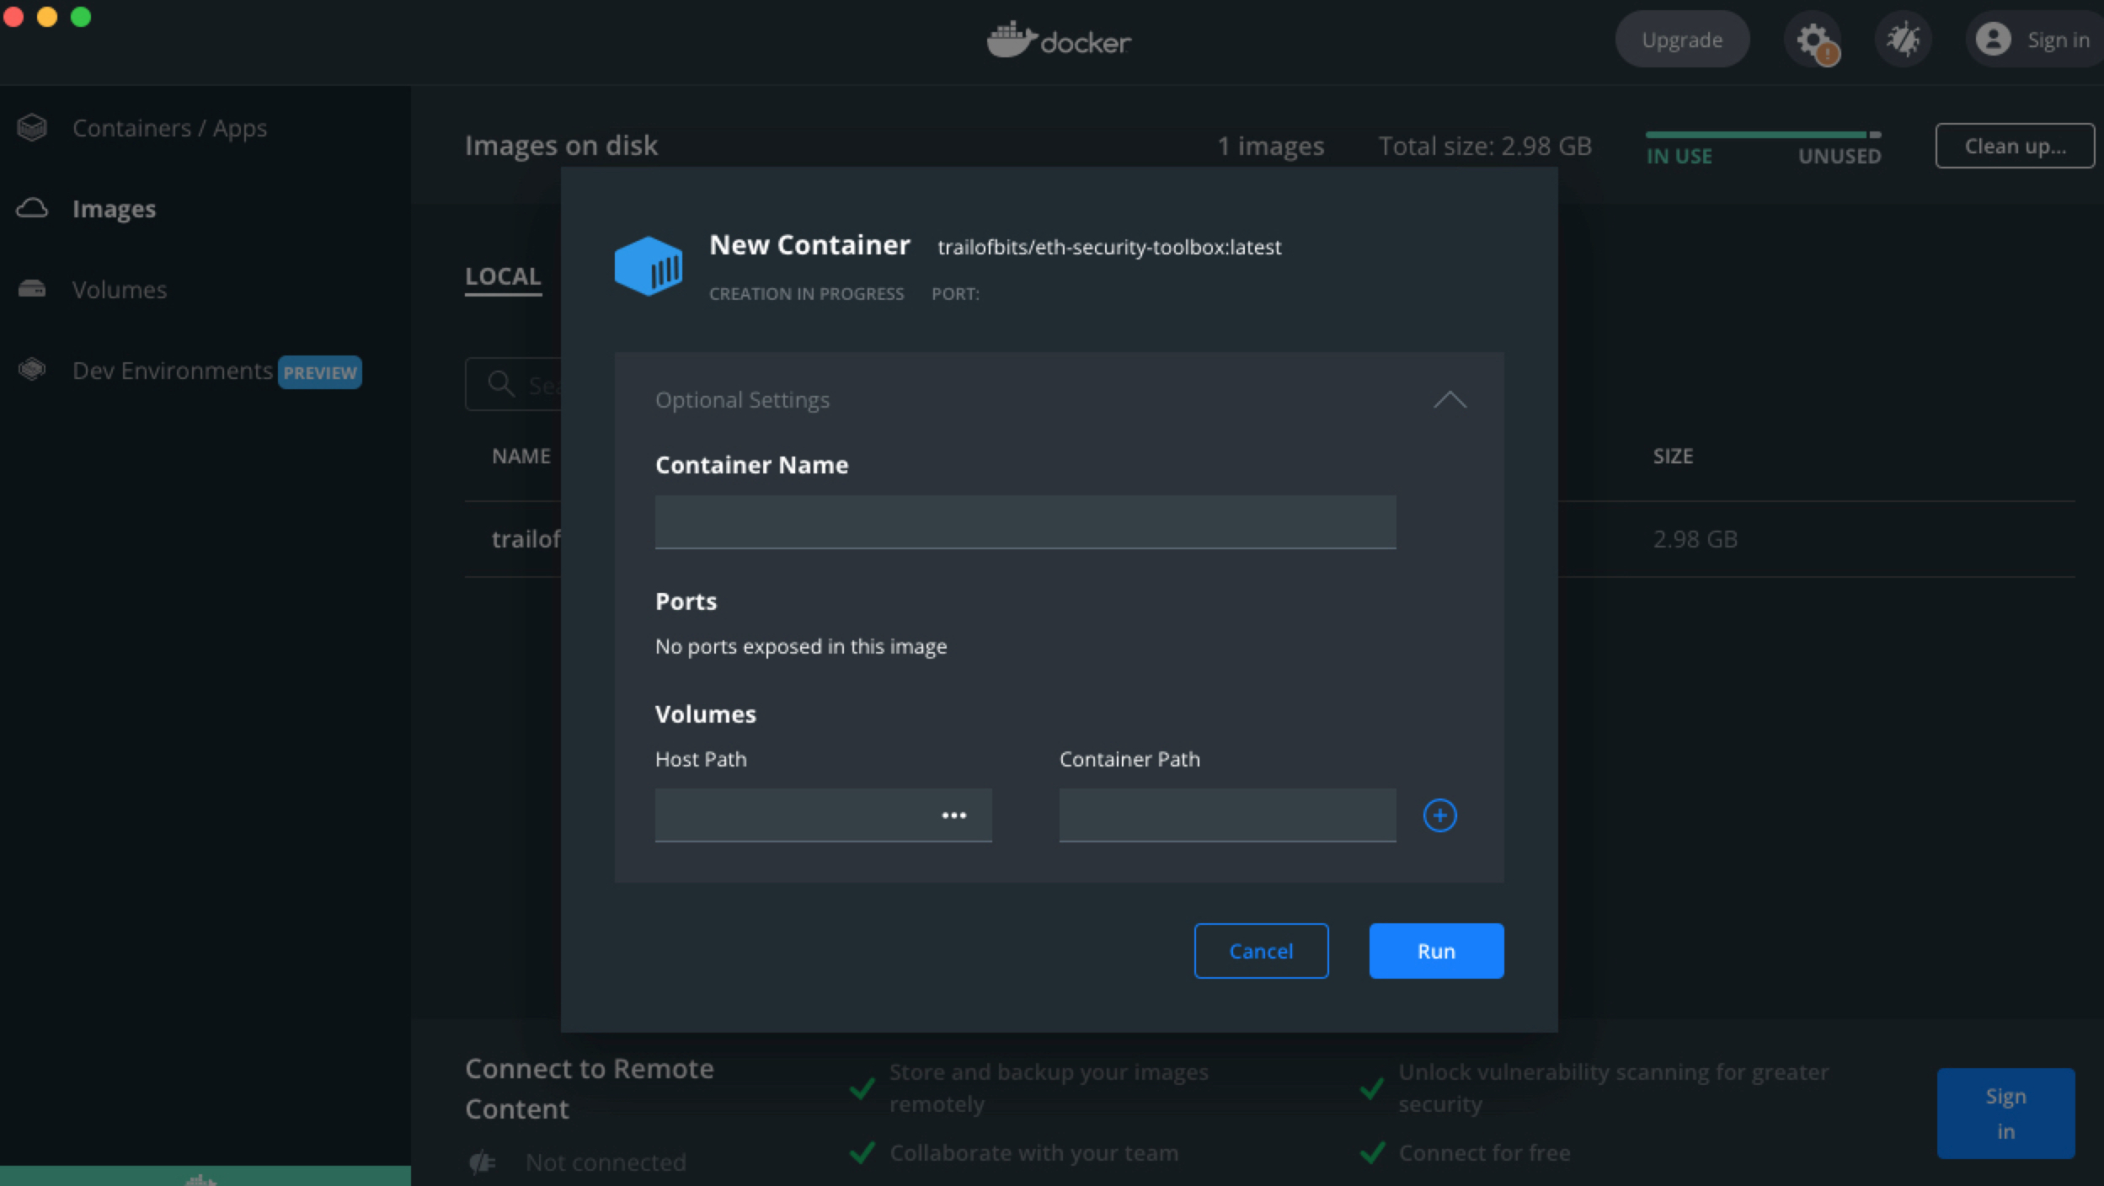Click the Run button

click(1436, 951)
